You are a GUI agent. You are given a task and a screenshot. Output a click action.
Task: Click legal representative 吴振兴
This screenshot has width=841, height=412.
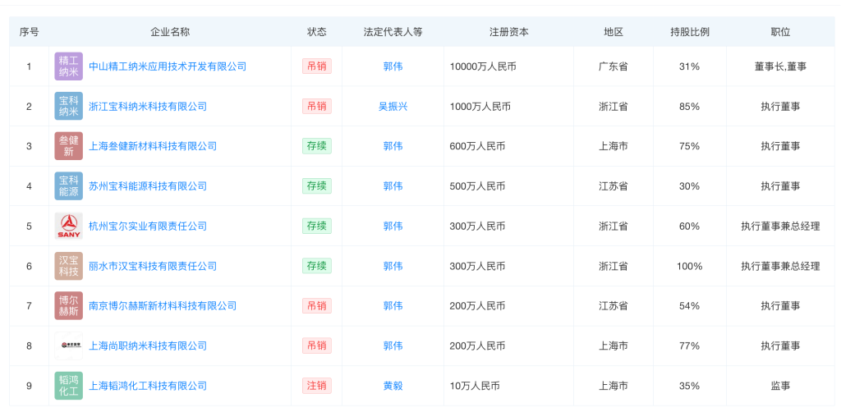pos(393,106)
